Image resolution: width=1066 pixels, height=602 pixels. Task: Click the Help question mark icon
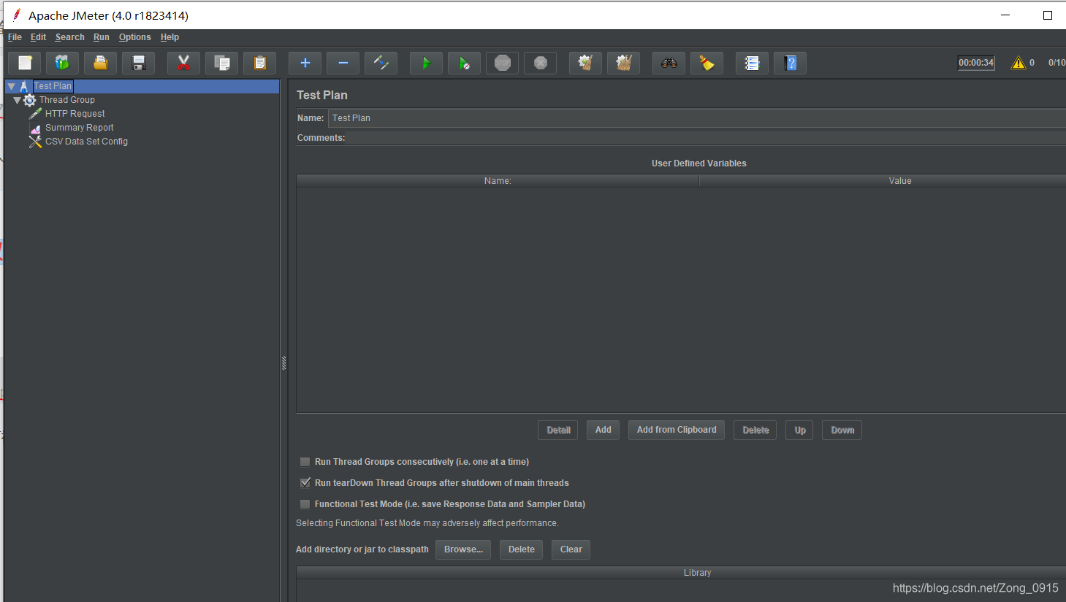pos(790,63)
